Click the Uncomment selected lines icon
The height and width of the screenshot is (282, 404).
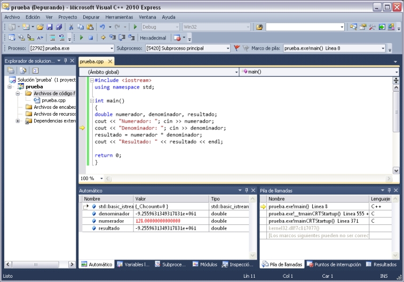click(62, 38)
